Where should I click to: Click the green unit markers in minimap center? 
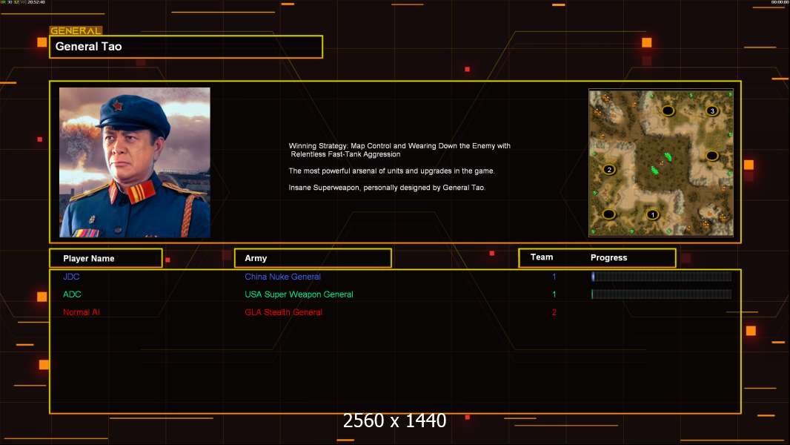661,165
